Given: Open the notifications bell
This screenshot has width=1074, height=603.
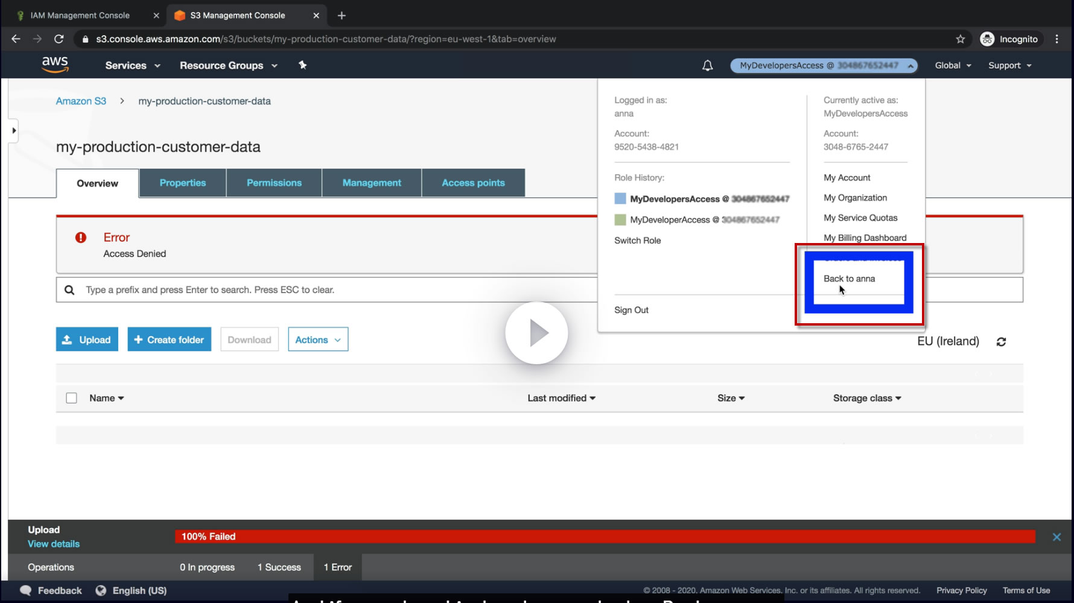Looking at the screenshot, I should [x=708, y=65].
